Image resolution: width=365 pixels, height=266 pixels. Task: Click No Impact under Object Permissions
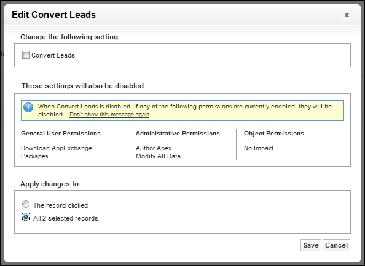point(259,148)
